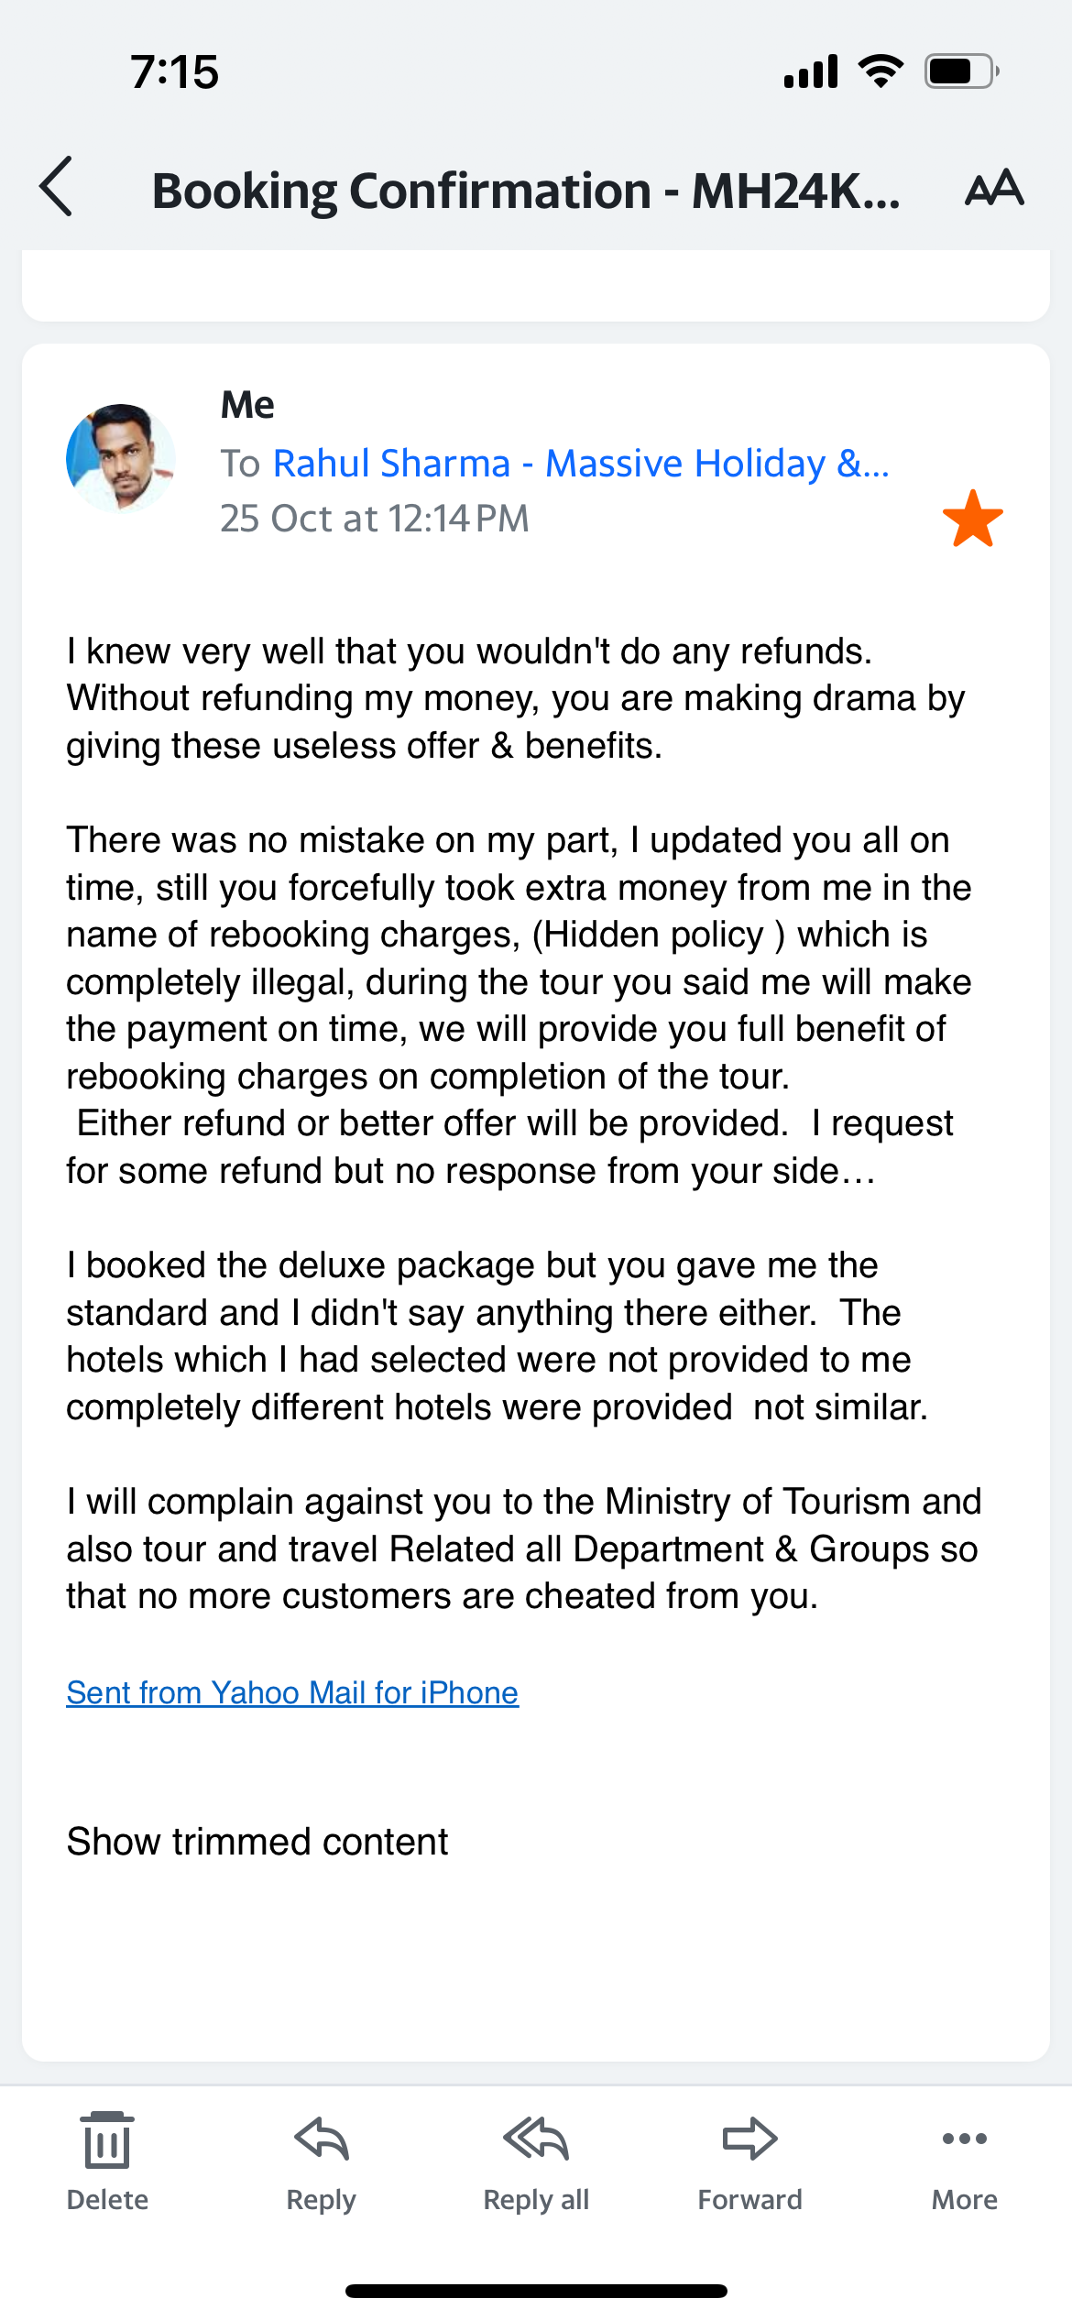Screen dimensions: 1072x2320
Task: Tap the sender name Me
Action: coord(247,405)
